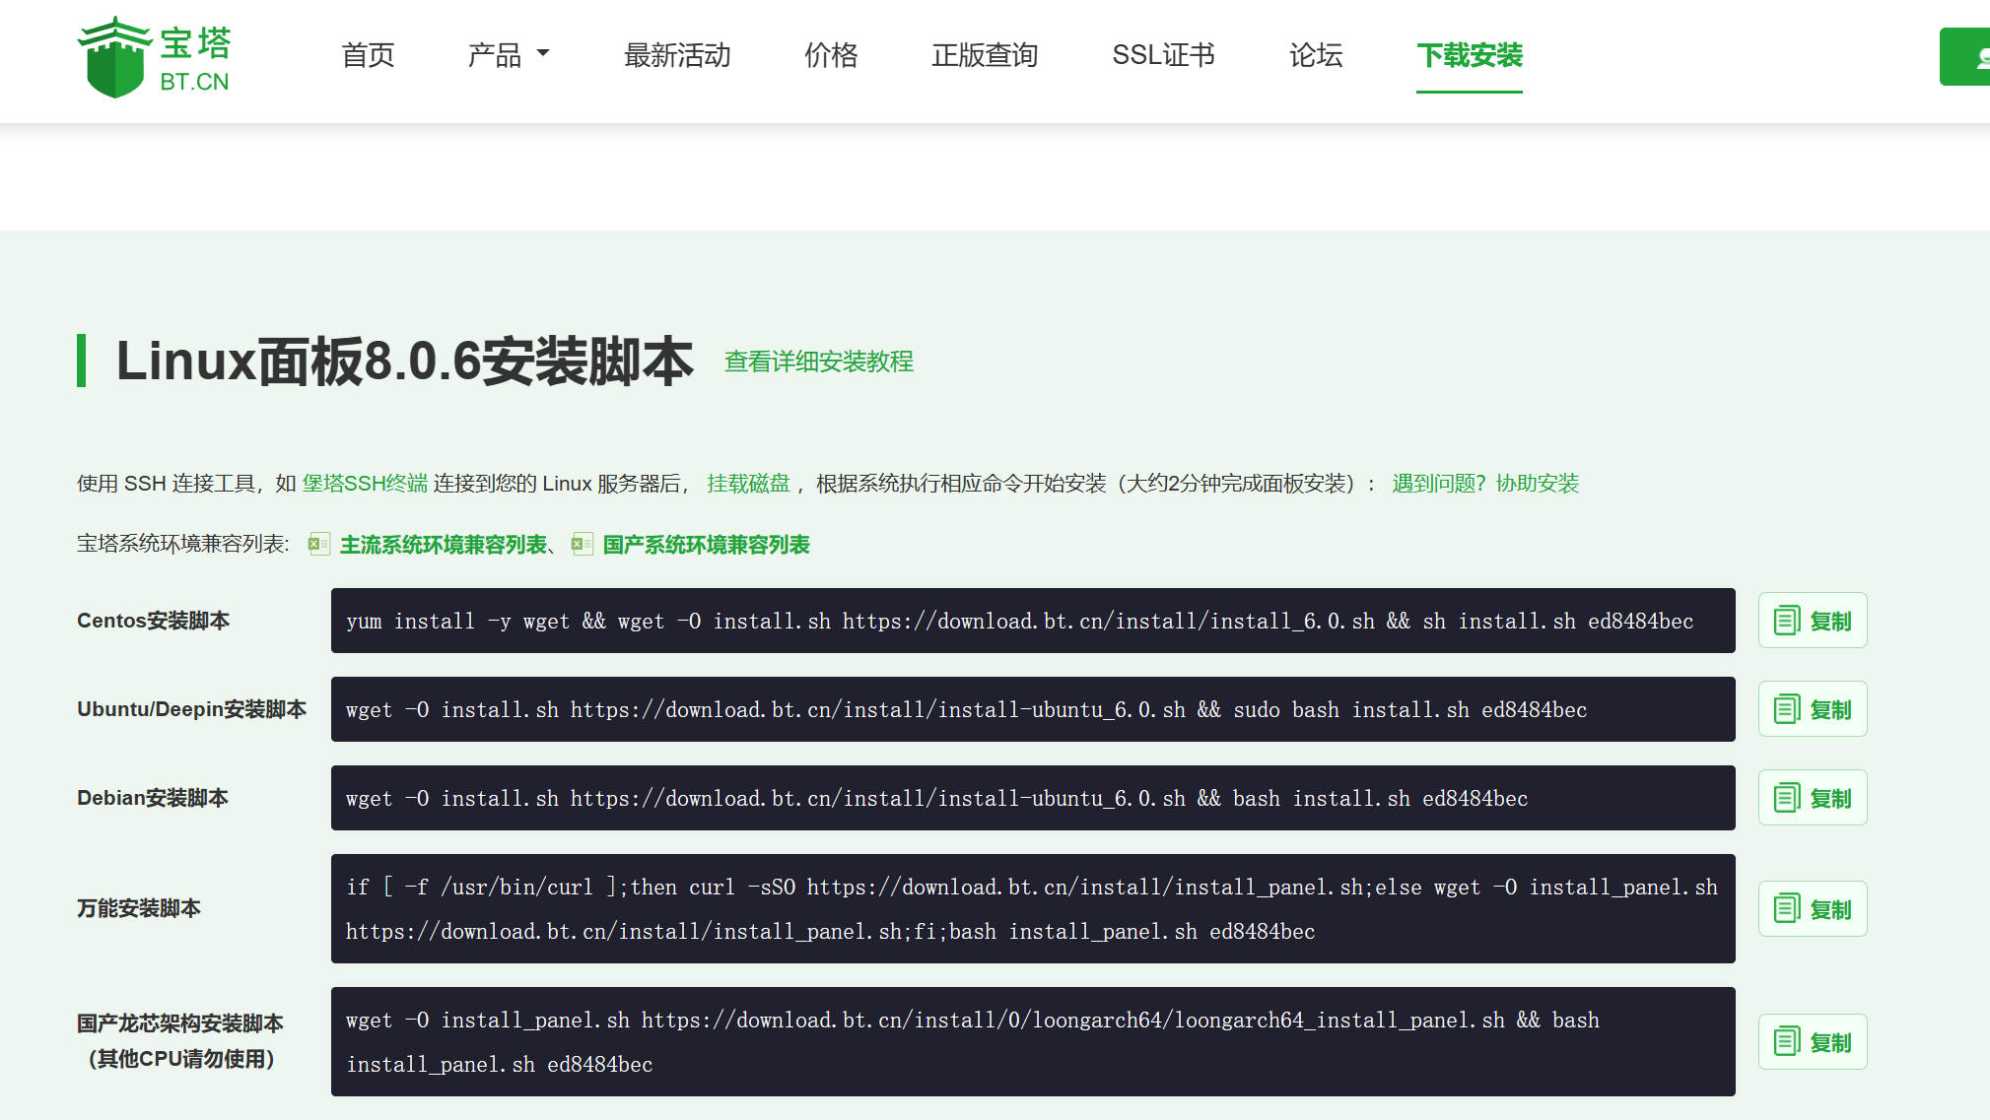Click the BT.CN logo

point(154,57)
